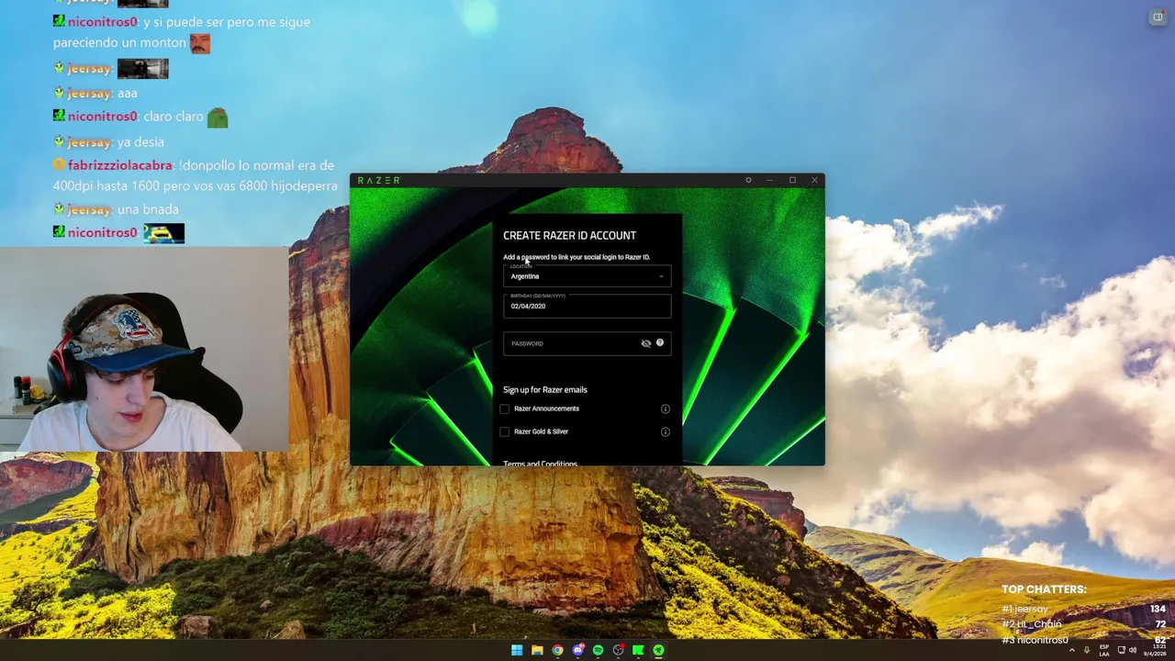The height and width of the screenshot is (661, 1175).
Task: Show hidden system tray icons
Action: (1071, 650)
